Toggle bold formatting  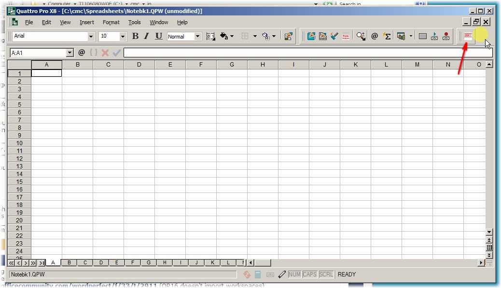pyautogui.click(x=135, y=36)
